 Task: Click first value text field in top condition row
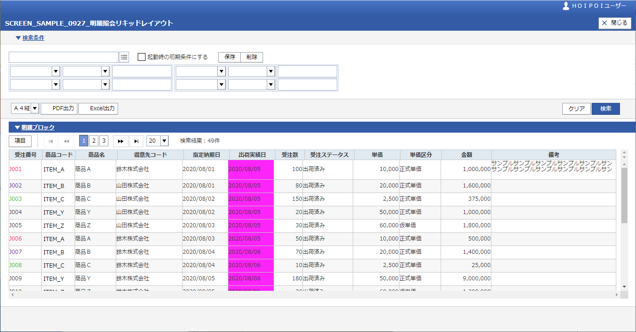click(142, 71)
